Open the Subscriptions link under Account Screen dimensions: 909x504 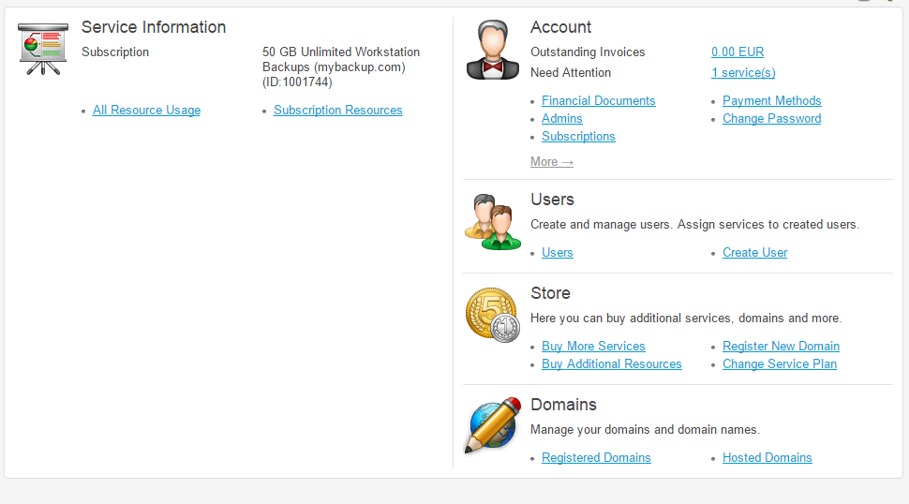click(578, 137)
